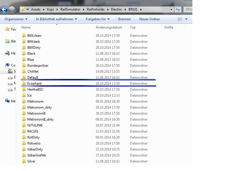This screenshot has height=171, width=228.
Task: Select the SilberGrafitti folder name
Action: (x=36, y=155)
